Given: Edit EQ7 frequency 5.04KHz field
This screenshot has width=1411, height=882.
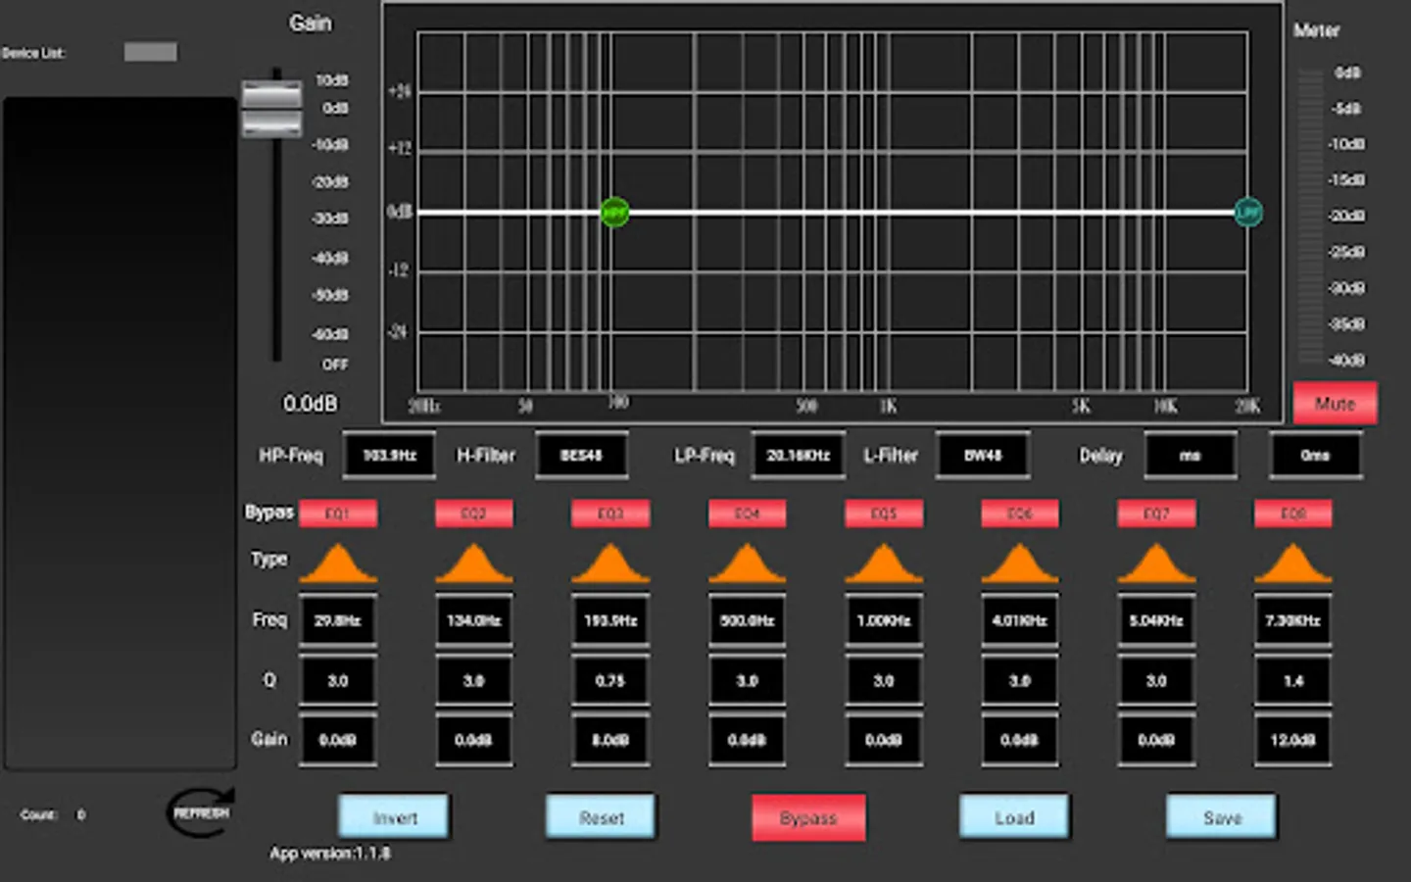Looking at the screenshot, I should click(x=1156, y=621).
